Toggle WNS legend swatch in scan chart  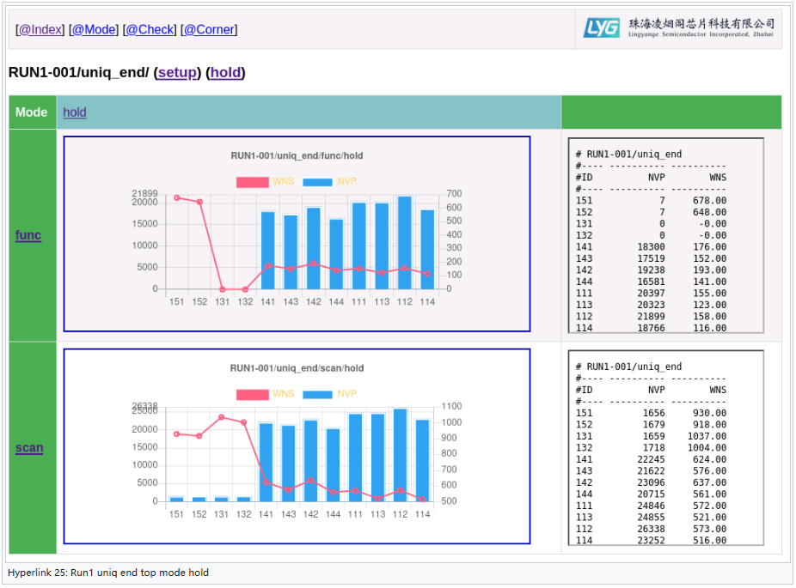[x=252, y=394]
